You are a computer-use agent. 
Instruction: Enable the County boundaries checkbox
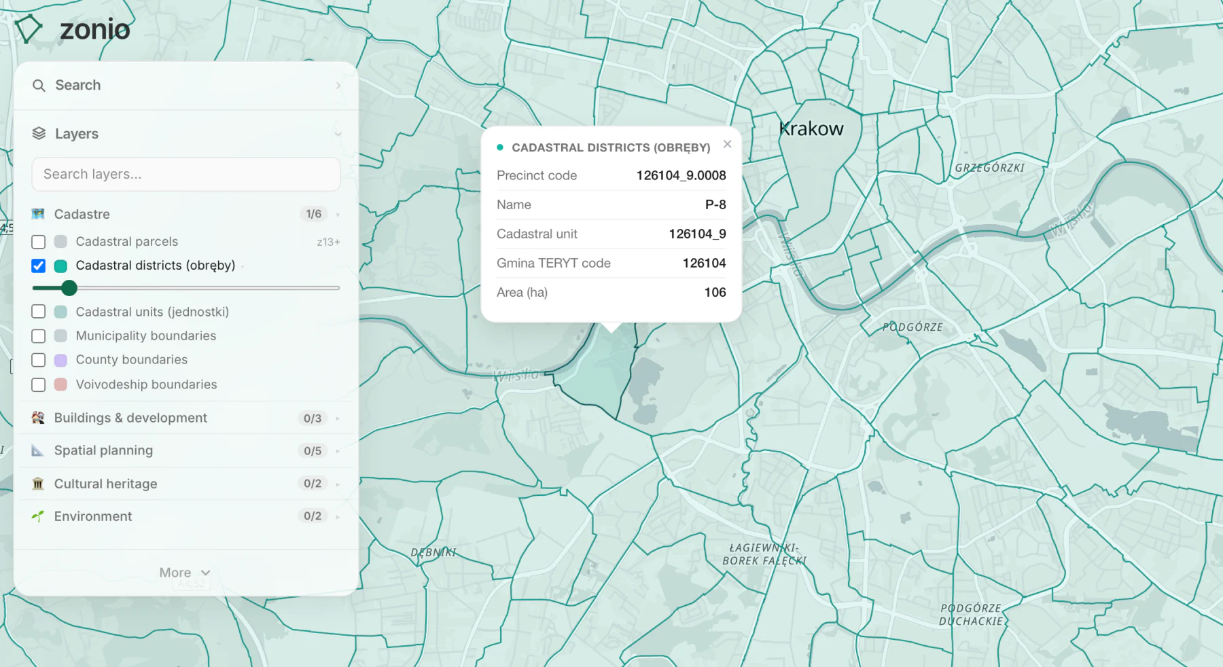tap(39, 360)
